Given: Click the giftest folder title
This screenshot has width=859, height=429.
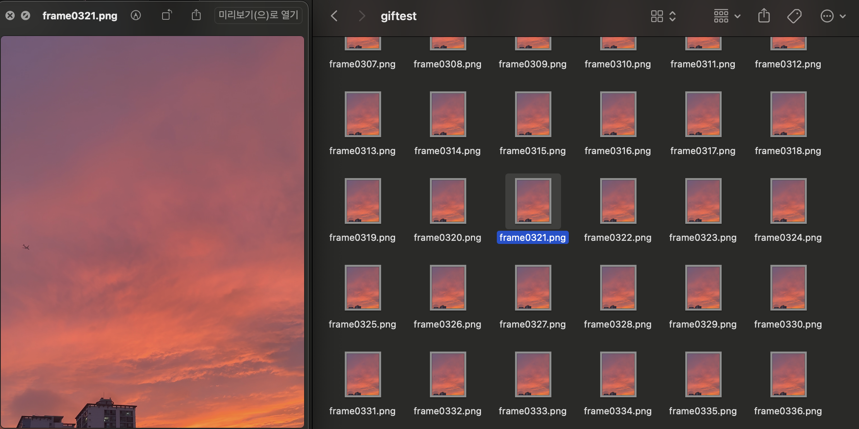Looking at the screenshot, I should point(398,16).
